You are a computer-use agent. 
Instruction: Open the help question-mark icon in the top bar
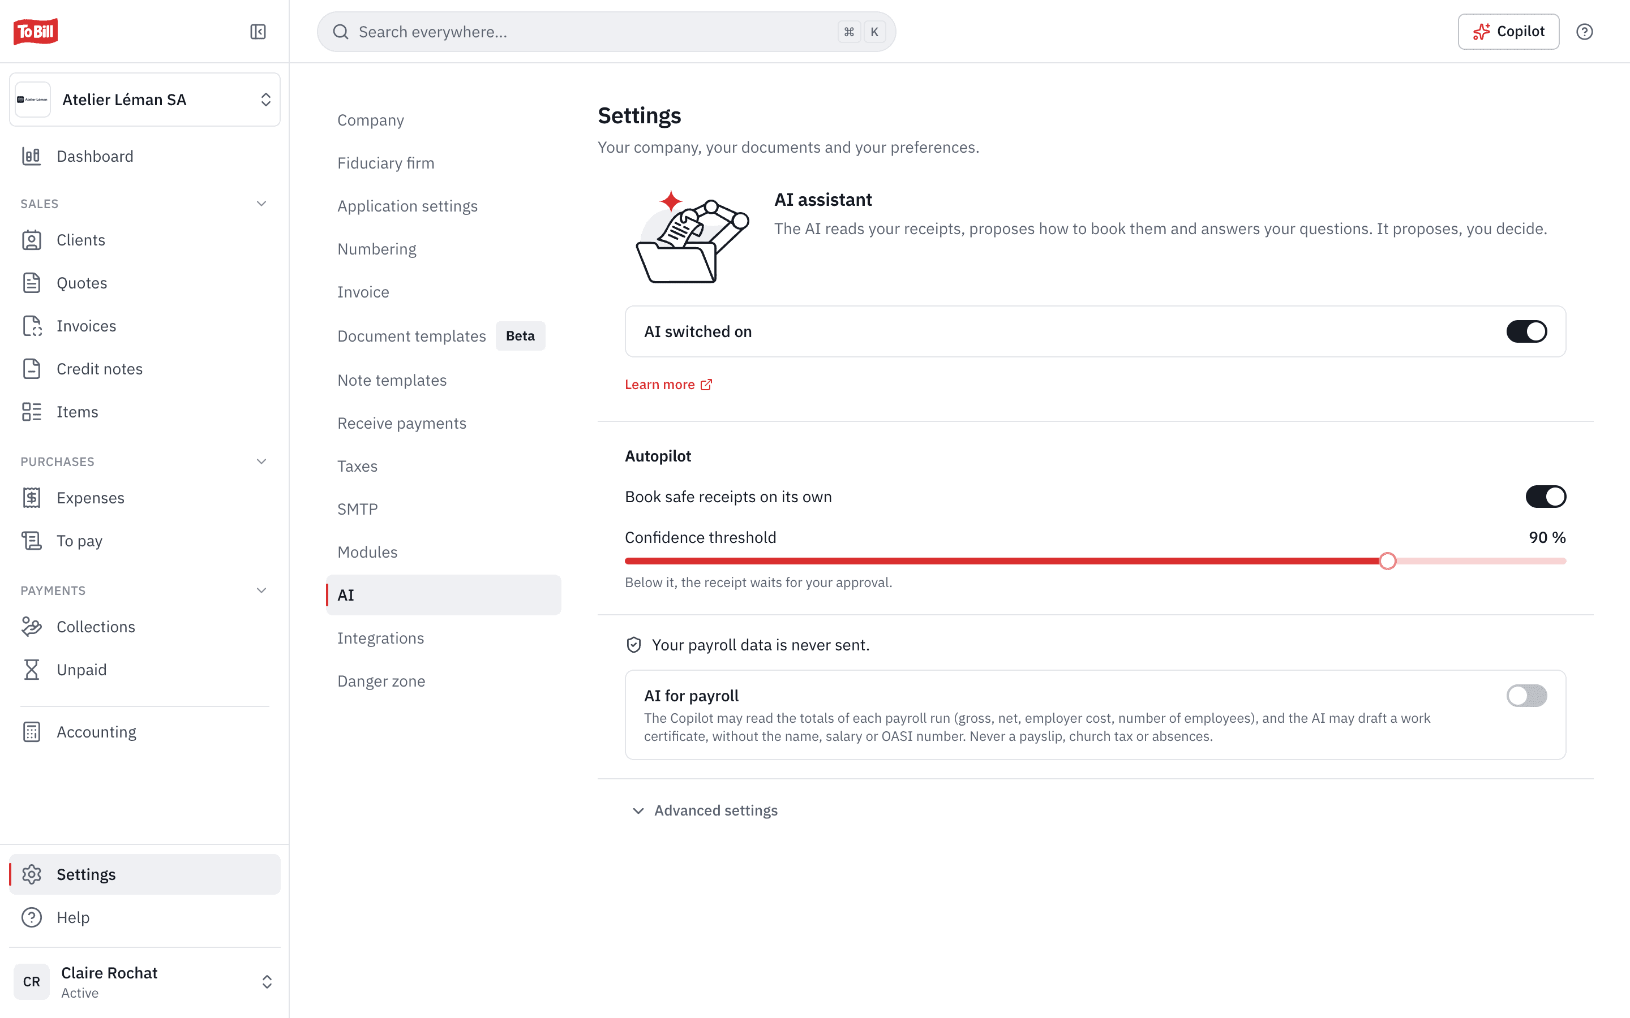(1584, 32)
